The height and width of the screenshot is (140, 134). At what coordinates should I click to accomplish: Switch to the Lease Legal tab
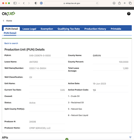[x=29, y=29]
